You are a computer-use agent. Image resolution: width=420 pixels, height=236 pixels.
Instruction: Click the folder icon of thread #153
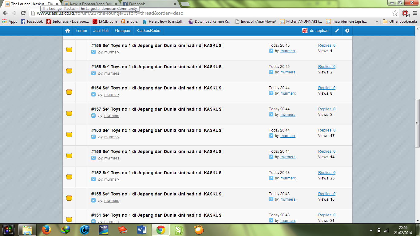69,134
